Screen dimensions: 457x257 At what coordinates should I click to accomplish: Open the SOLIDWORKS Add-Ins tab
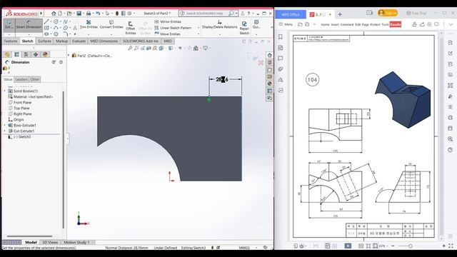click(141, 41)
